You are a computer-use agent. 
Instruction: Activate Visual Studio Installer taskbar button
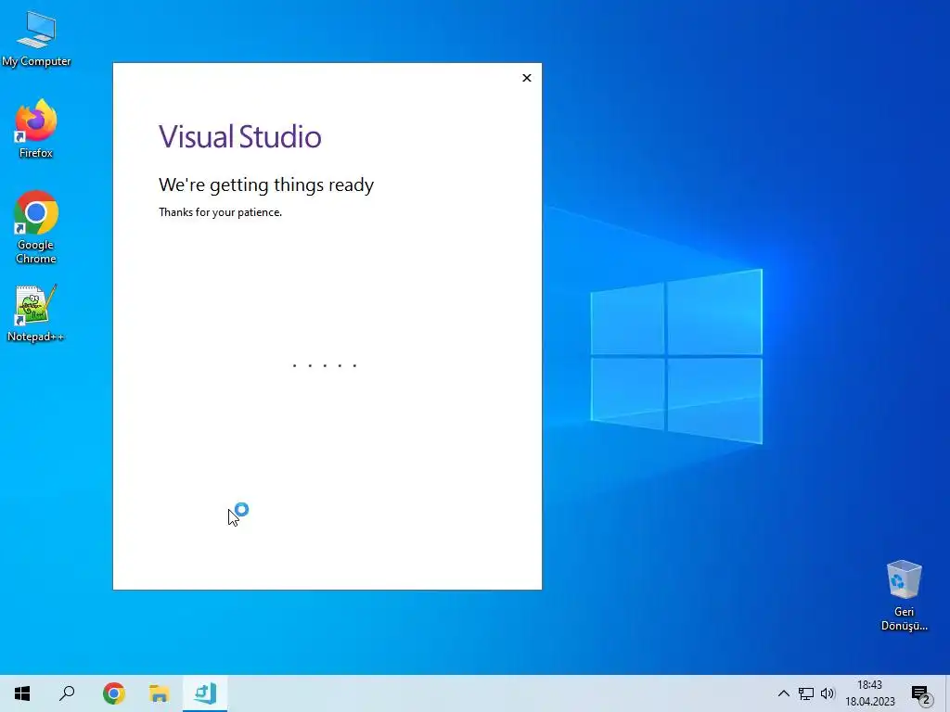point(205,693)
